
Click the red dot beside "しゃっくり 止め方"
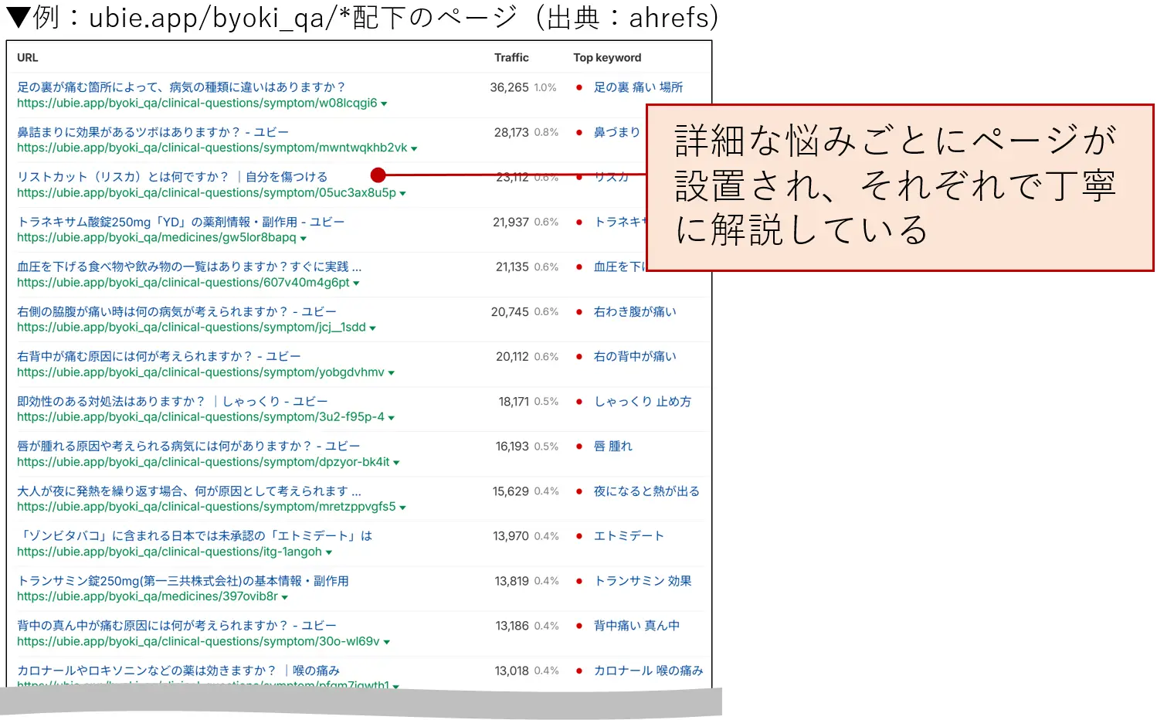(579, 401)
